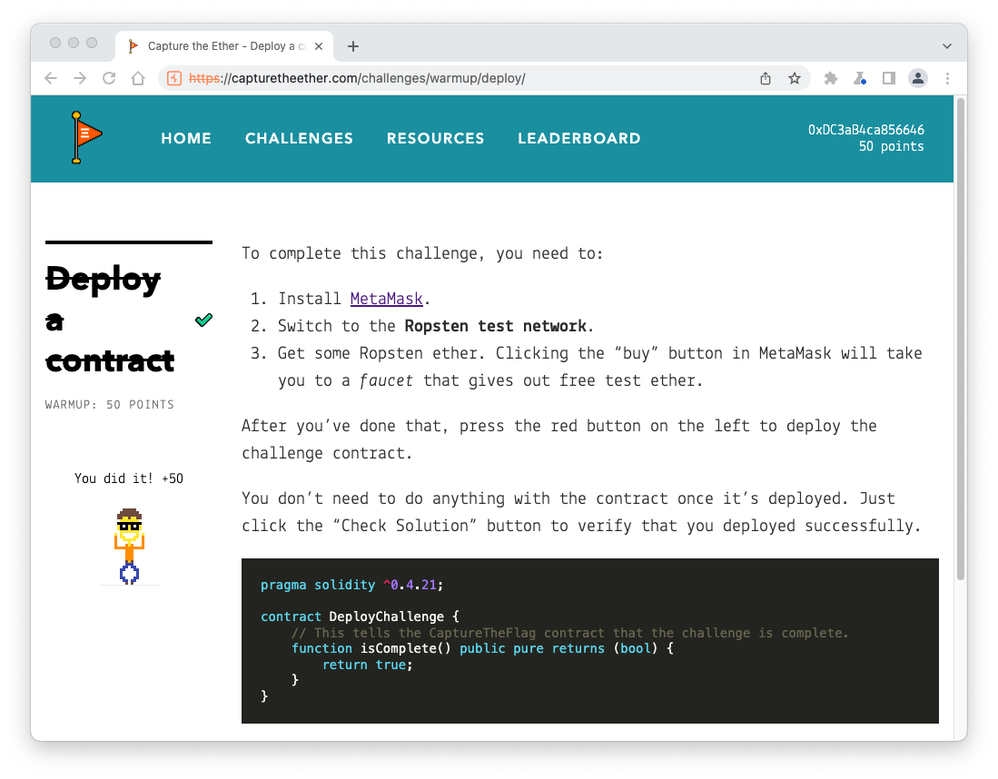This screenshot has width=998, height=779.
Task: Click the "You did it! +50" message
Action: [129, 478]
